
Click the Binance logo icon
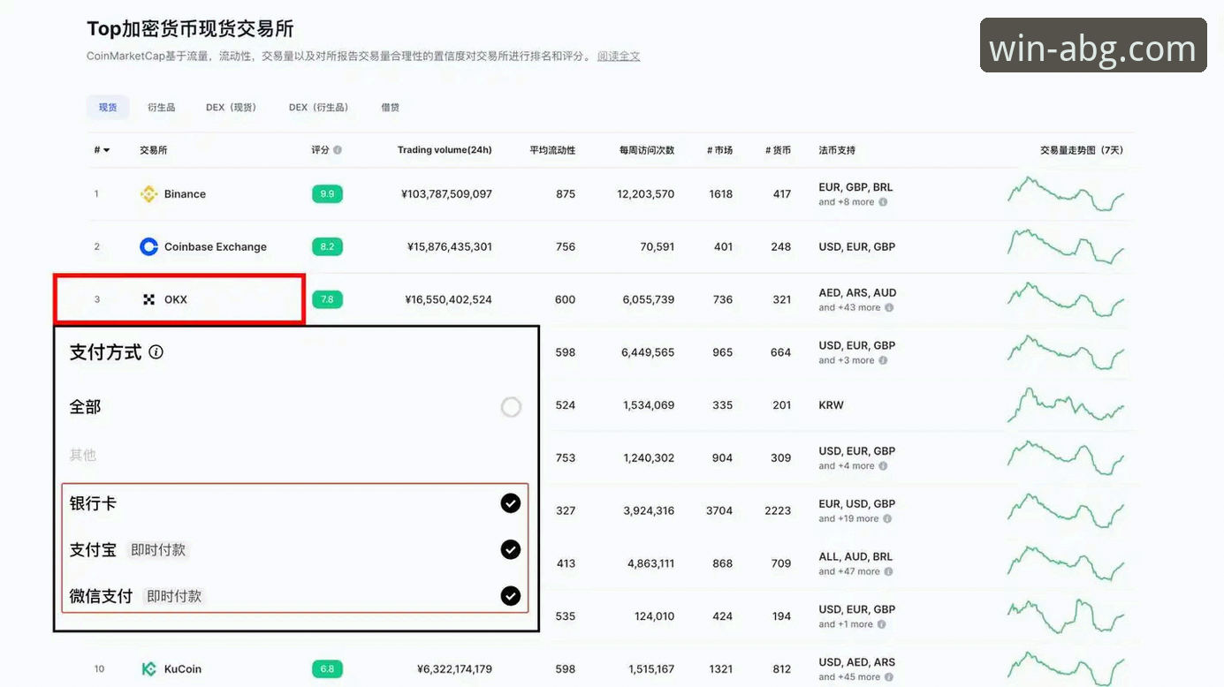[x=149, y=193]
